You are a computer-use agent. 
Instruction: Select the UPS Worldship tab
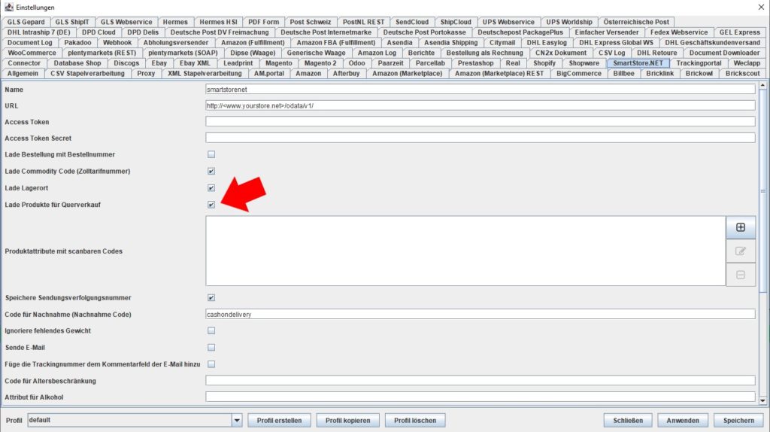pos(569,22)
